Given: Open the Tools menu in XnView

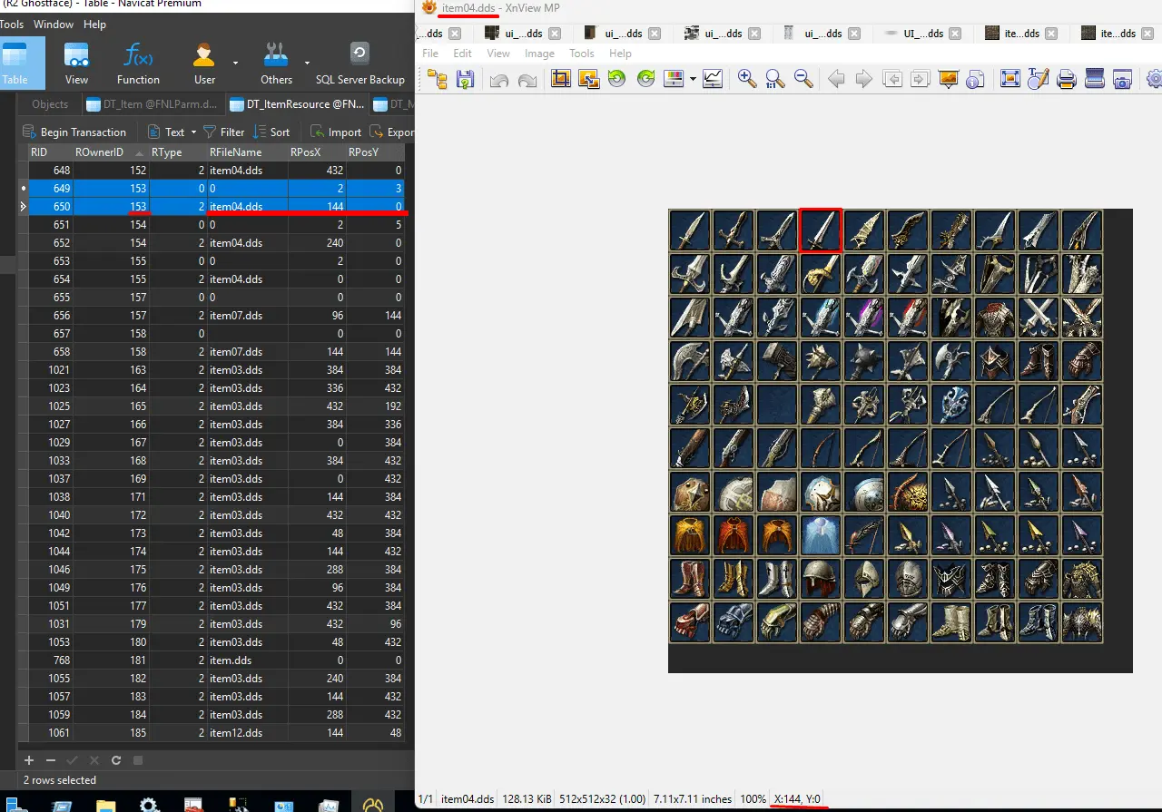Looking at the screenshot, I should [x=582, y=54].
